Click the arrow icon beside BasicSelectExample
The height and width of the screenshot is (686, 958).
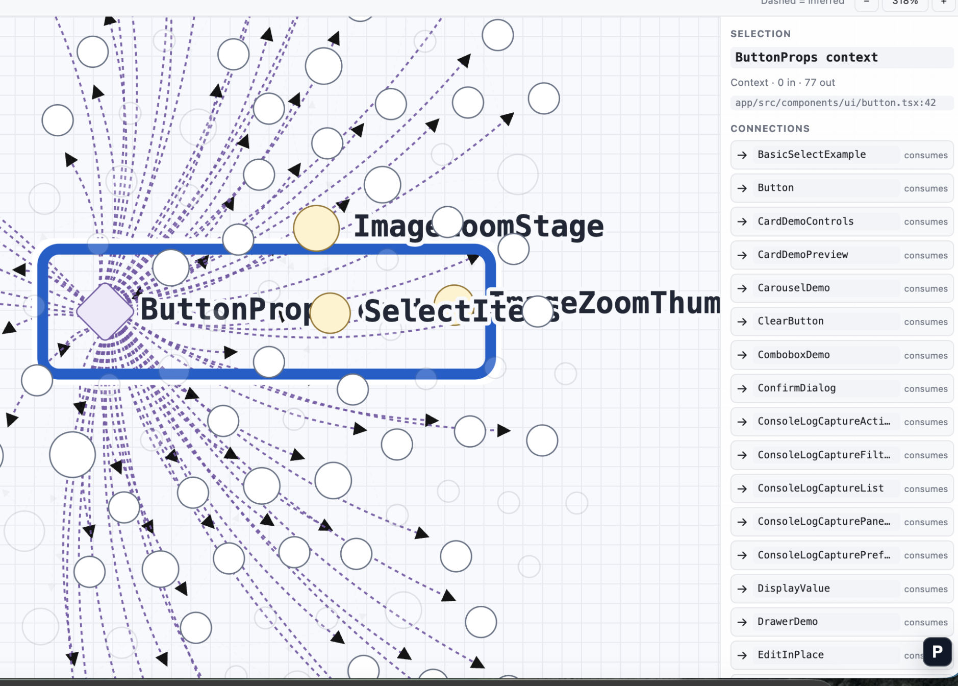tap(742, 155)
